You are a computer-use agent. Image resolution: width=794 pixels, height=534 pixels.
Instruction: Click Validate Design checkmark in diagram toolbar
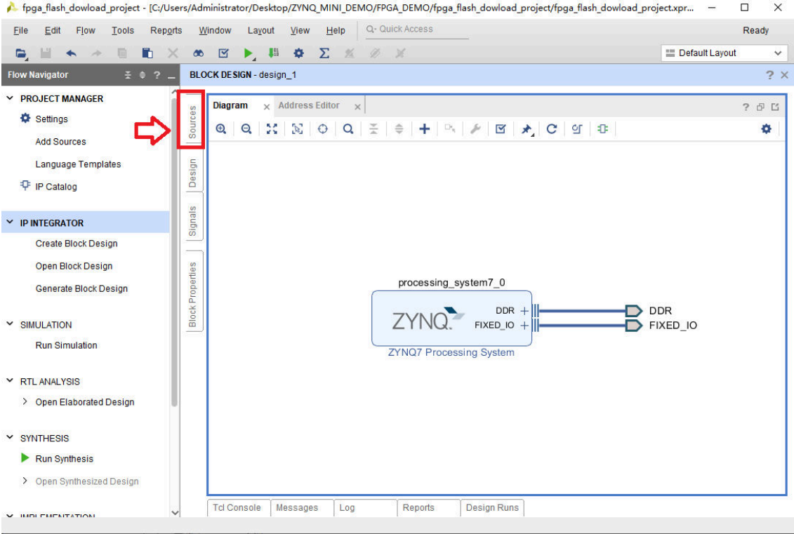(x=501, y=129)
